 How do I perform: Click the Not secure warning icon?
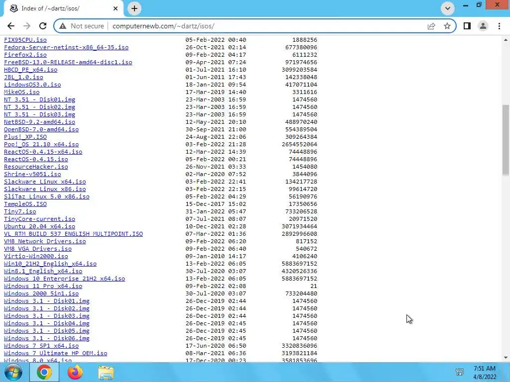pyautogui.click(x=63, y=26)
